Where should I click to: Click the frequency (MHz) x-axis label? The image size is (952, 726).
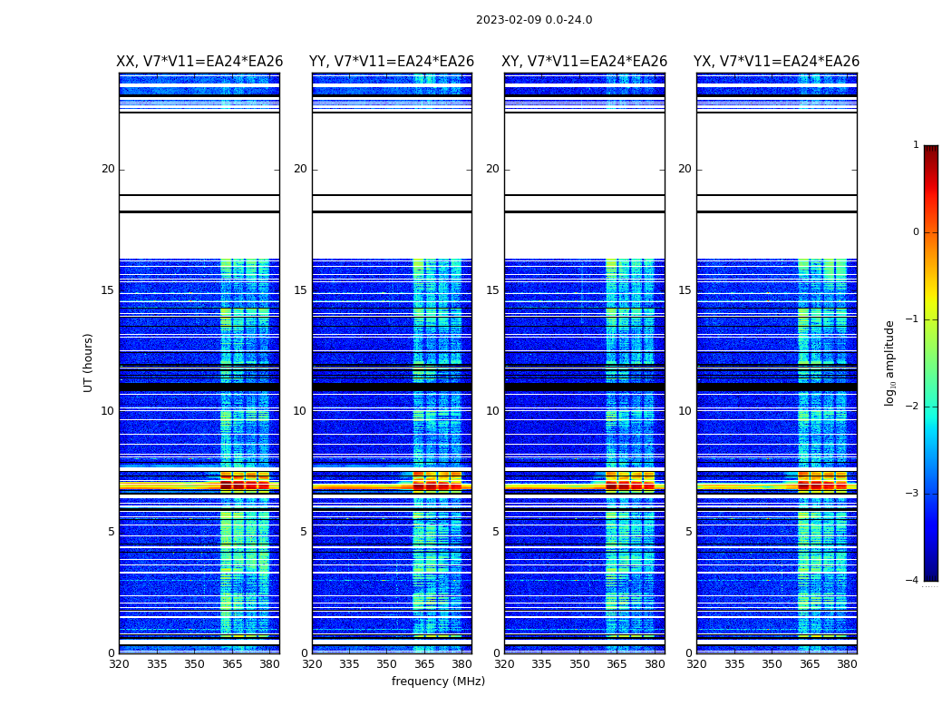tap(438, 682)
